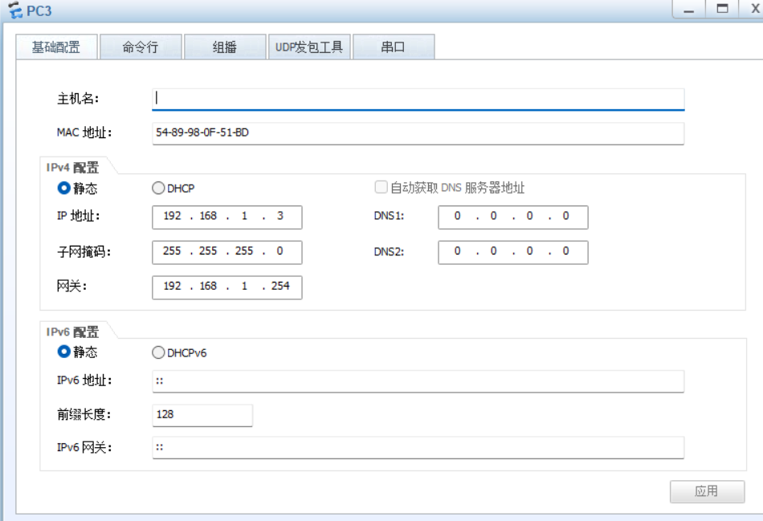Click the DNS1 address field

513,217
